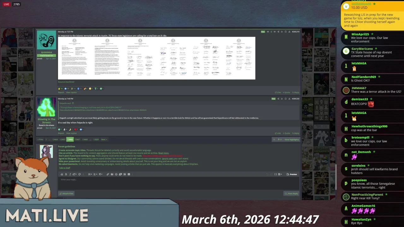Viewport: 404px width, 227px height.
Task: Go to page 13465
Action: (x=62, y=139)
